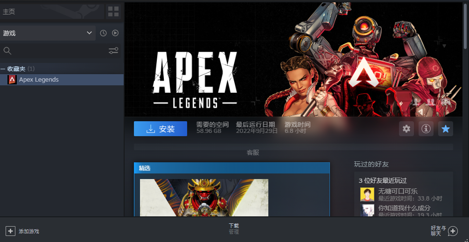Toggle the ready-to-play filter icon
This screenshot has width=469, height=242.
click(115, 33)
